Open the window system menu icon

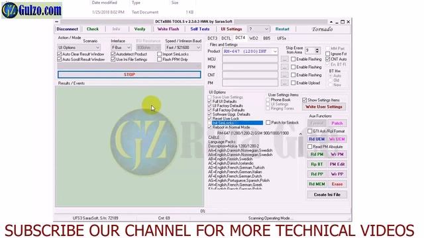56,22
